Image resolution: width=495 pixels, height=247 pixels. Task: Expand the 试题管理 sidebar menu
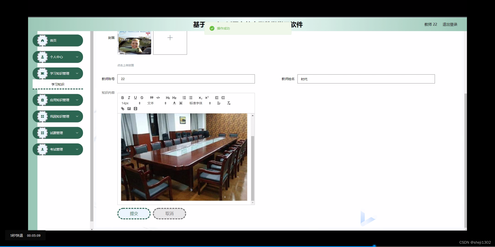pyautogui.click(x=57, y=133)
